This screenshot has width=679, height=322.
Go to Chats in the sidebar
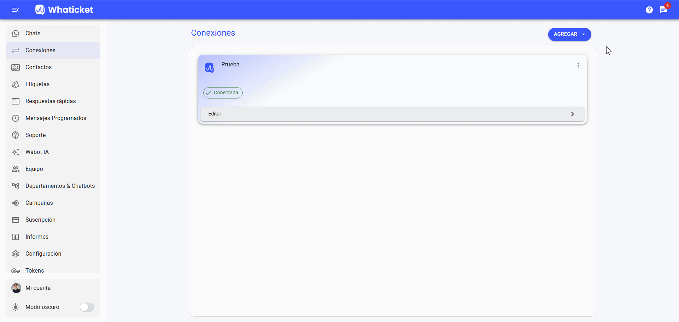click(x=53, y=34)
